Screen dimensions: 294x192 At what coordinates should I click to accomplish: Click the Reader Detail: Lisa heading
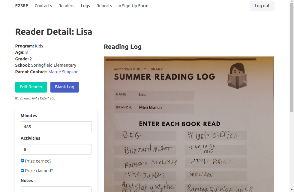(53, 32)
